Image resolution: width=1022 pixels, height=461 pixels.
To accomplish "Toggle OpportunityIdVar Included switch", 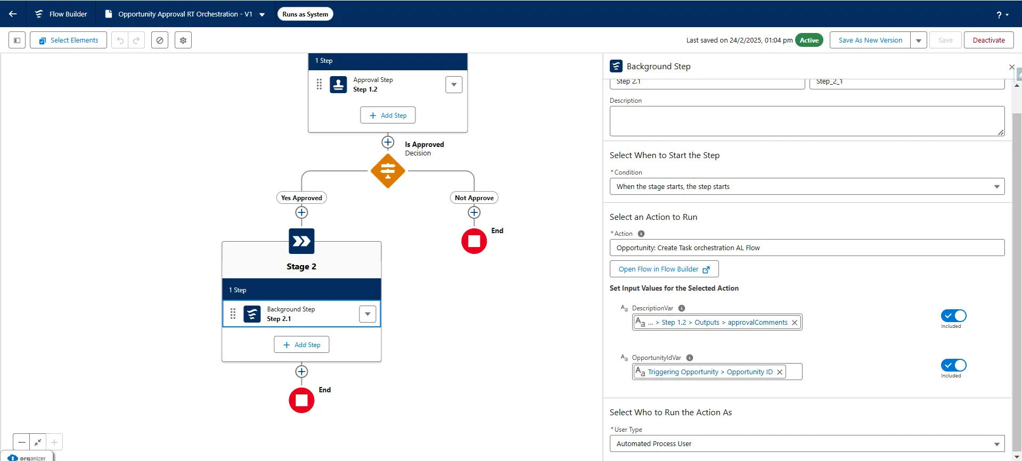I will [x=953, y=365].
